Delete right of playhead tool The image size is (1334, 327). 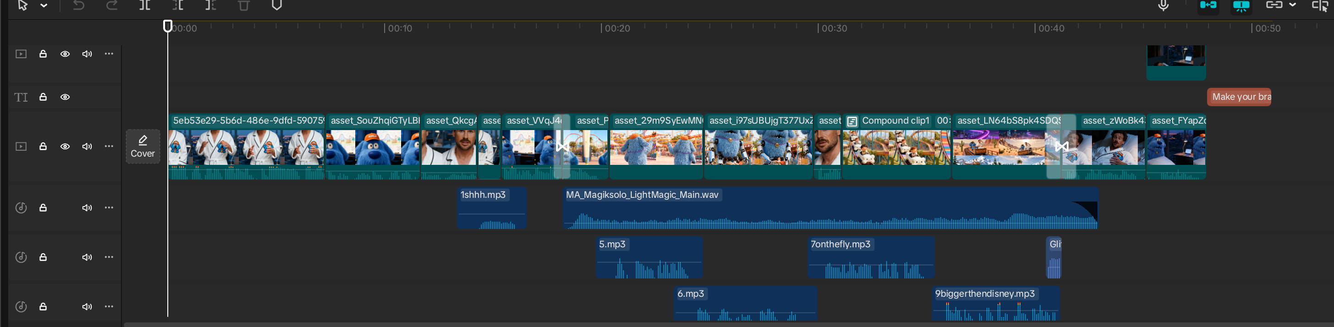[211, 5]
